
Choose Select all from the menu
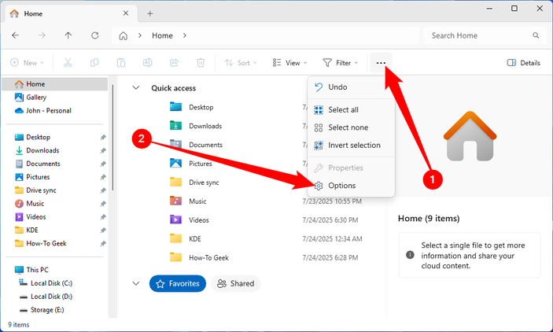pos(351,109)
